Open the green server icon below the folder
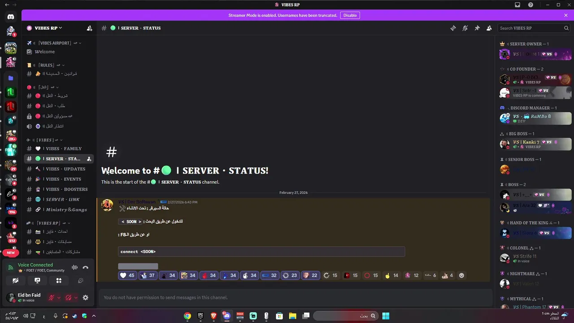Image resolution: width=574 pixels, height=323 pixels. click(x=11, y=92)
